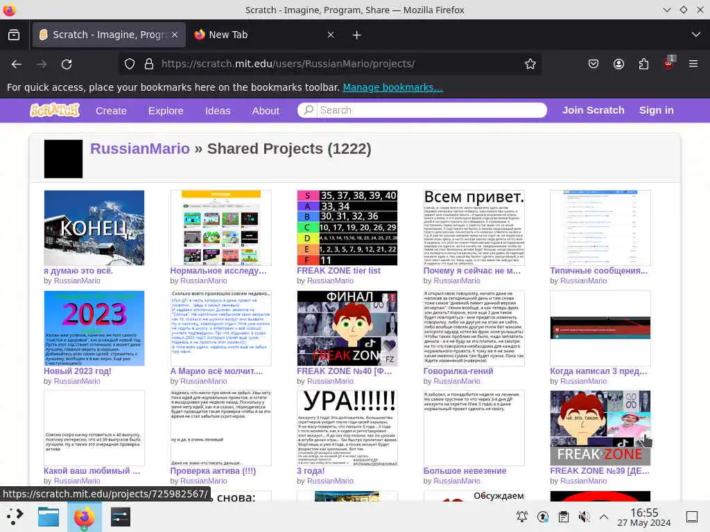Open the ФИНАЛ FREAK ZONE thumbnail
Image resolution: width=710 pixels, height=532 pixels.
click(347, 328)
